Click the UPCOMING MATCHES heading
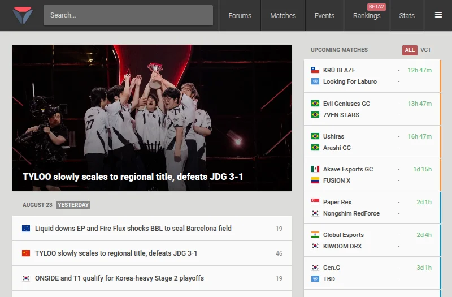The image size is (452, 297). (339, 50)
